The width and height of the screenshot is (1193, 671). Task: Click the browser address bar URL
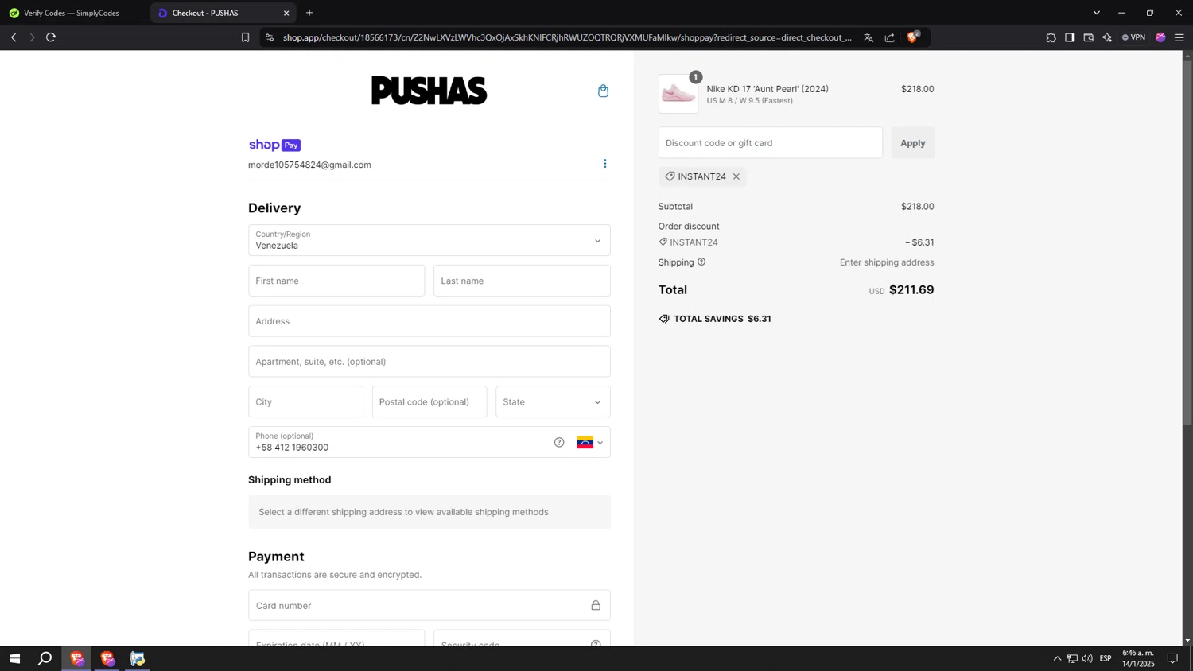[x=567, y=37]
